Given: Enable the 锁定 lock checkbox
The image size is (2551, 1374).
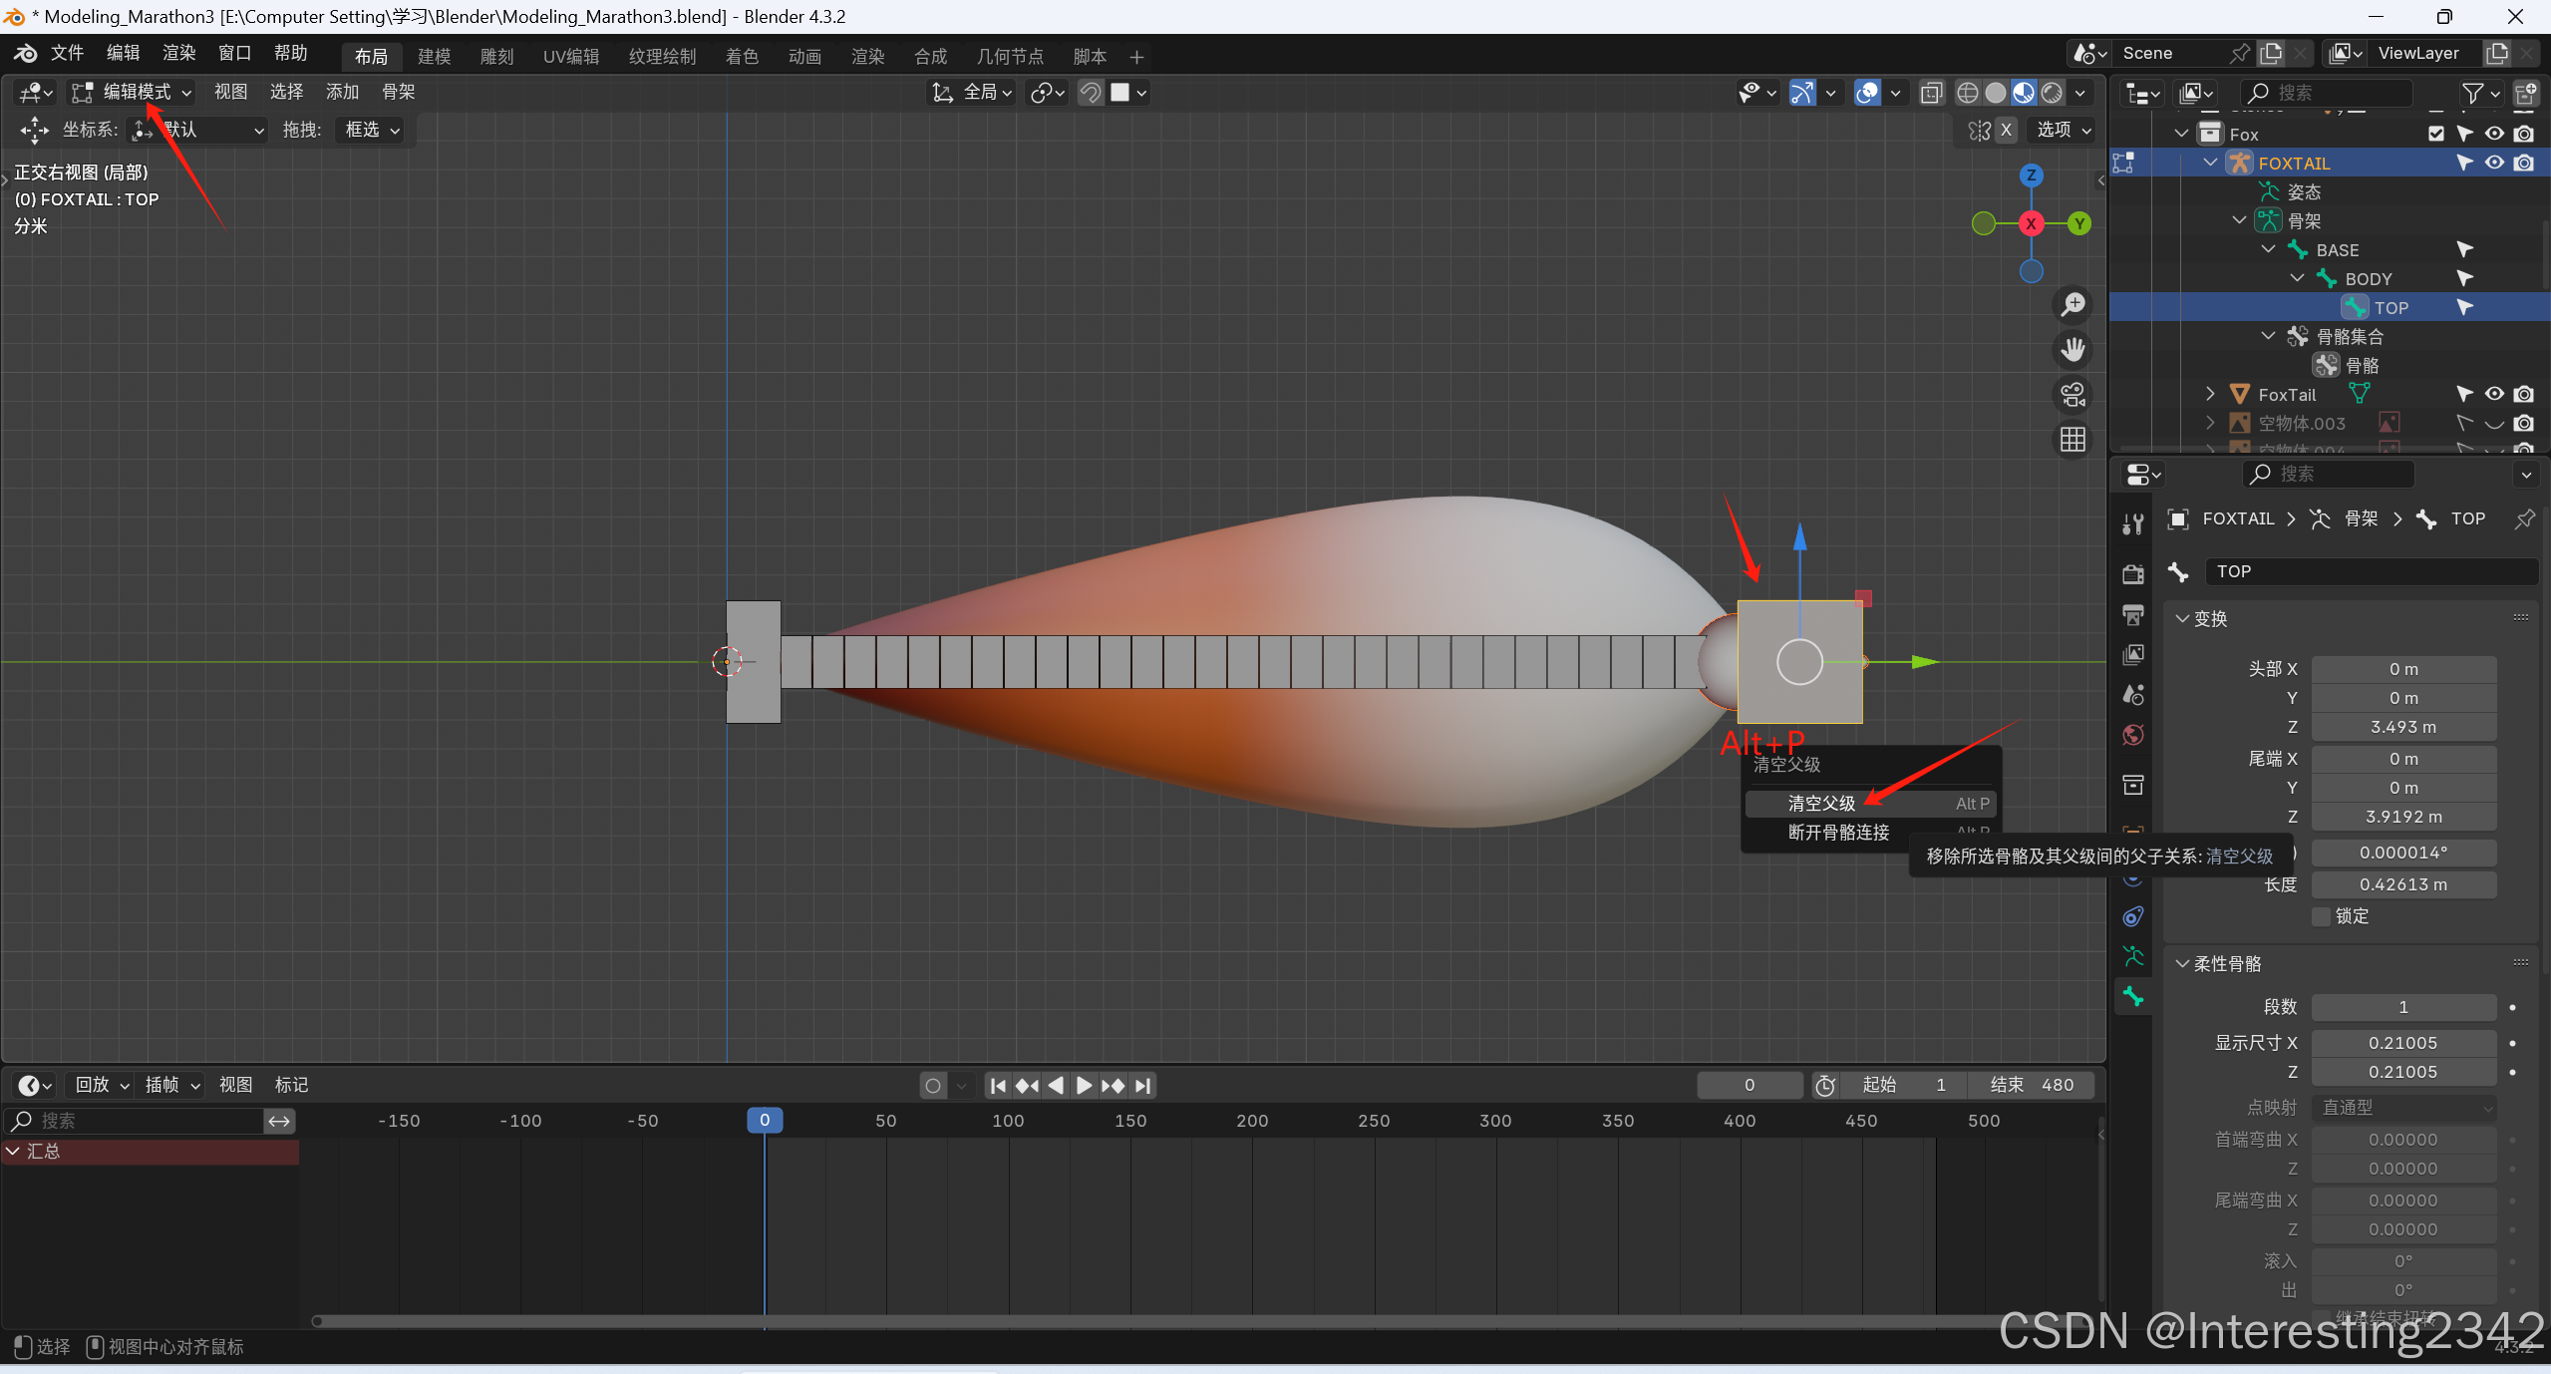Looking at the screenshot, I should point(2322,916).
